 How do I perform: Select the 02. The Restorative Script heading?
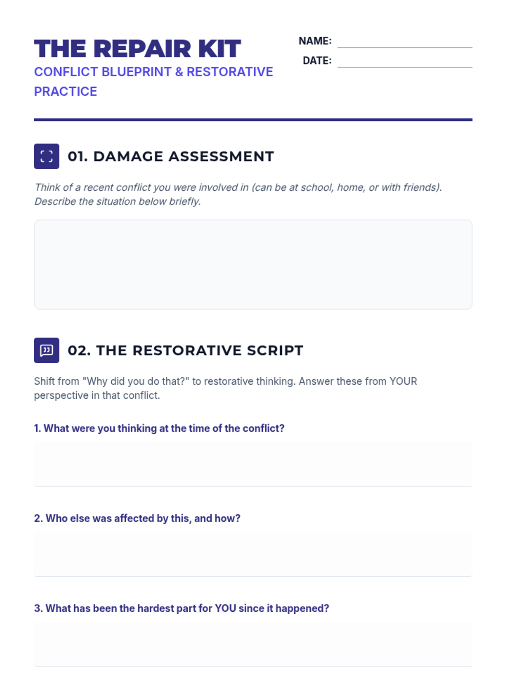pyautogui.click(x=186, y=351)
